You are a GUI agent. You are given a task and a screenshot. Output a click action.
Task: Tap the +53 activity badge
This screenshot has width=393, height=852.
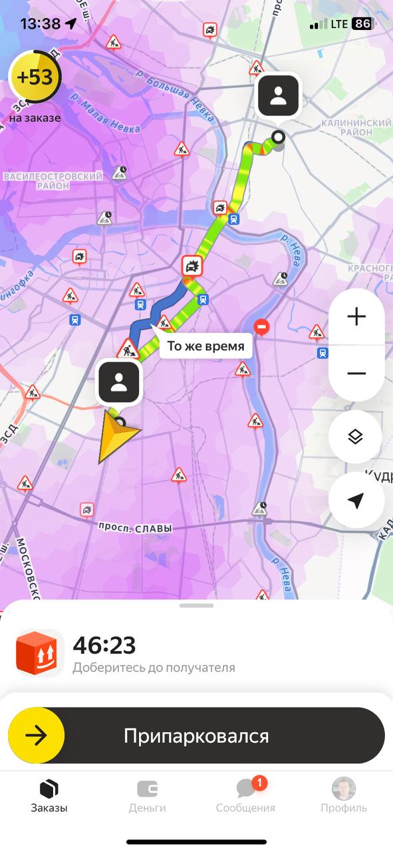point(35,77)
